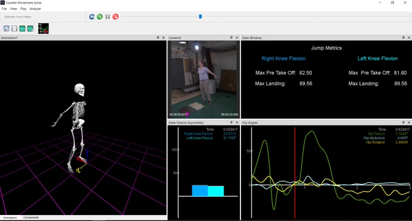Screen dimensions: 412x221
Task: Click the second white layout icon
Action: point(14,28)
